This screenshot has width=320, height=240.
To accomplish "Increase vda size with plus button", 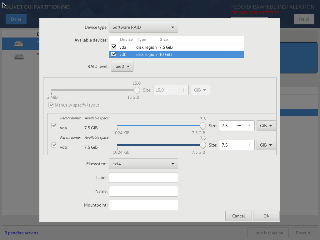I will click(249, 126).
